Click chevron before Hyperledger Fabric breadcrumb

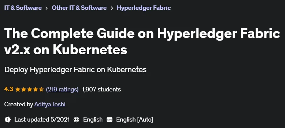point(112,8)
